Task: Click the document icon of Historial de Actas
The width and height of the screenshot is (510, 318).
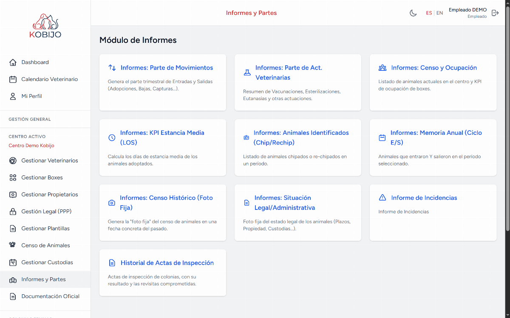Action: point(112,263)
